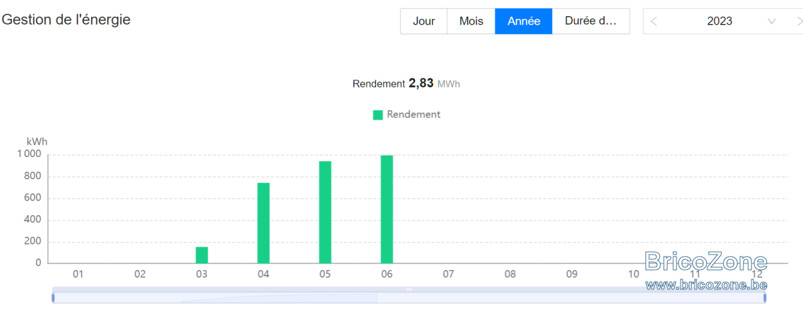Click the June bar in chart
Screen dimensions: 803x314
click(x=387, y=209)
